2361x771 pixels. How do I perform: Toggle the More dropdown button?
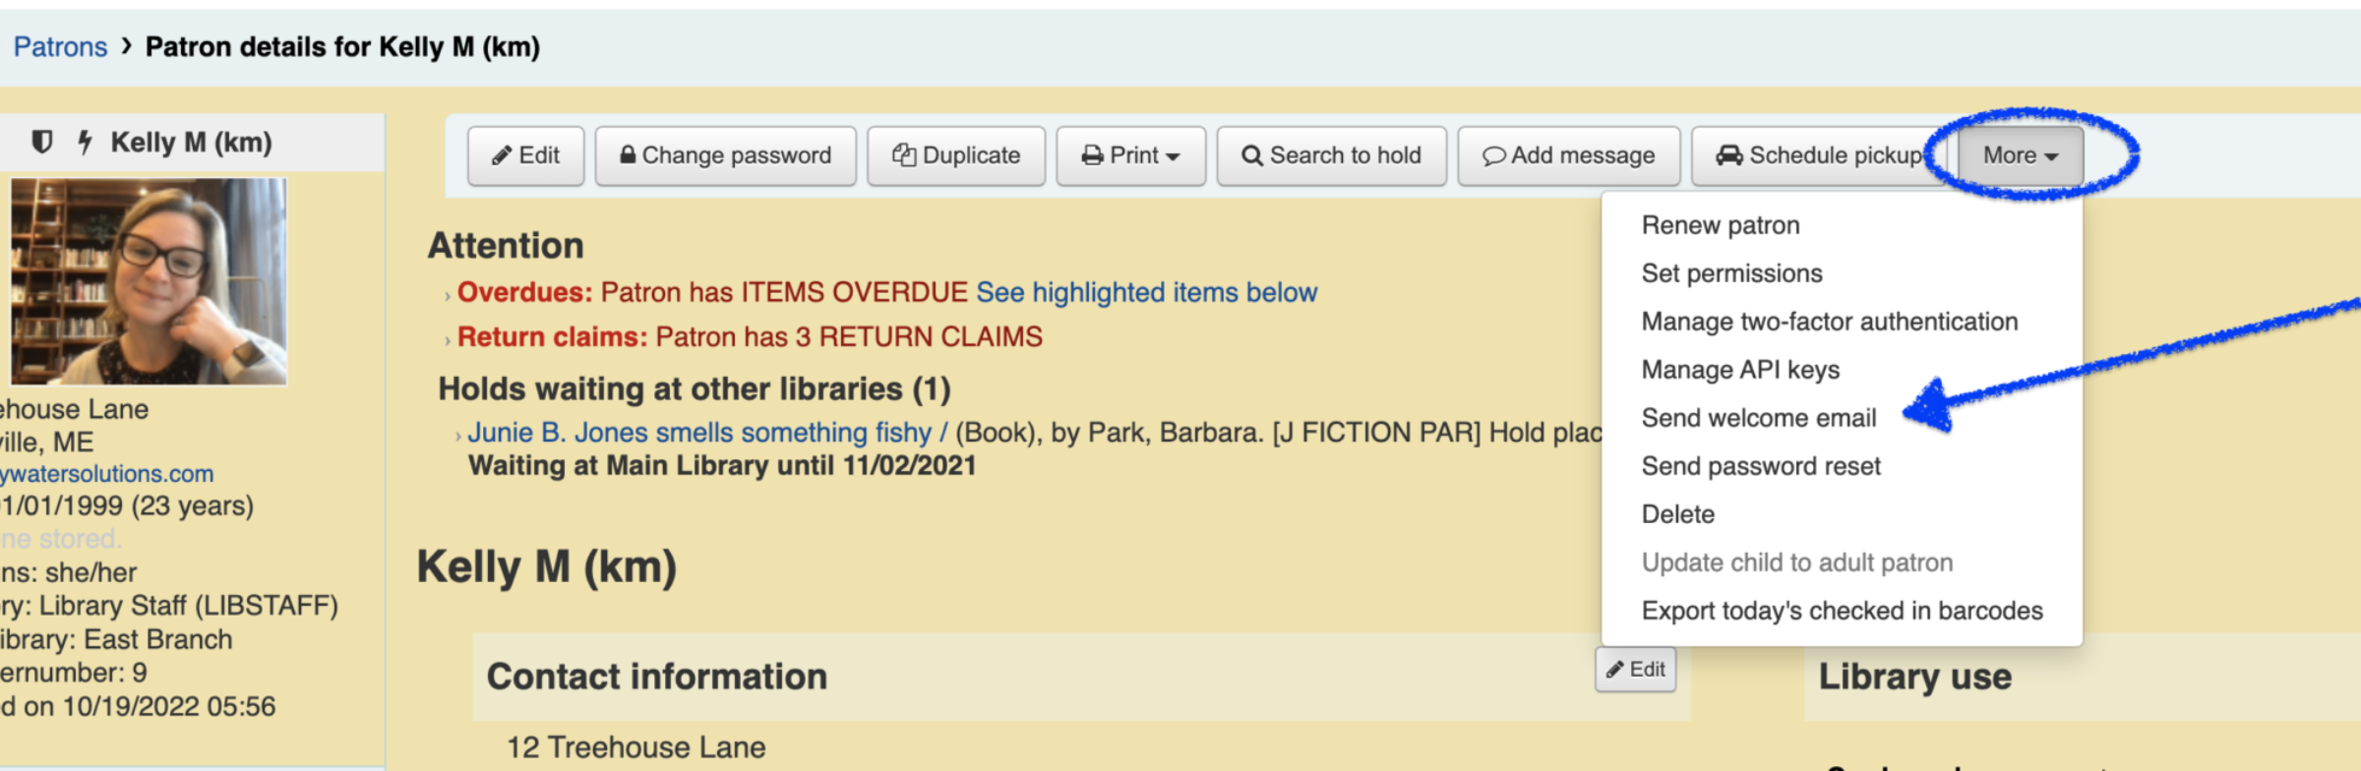2020,155
